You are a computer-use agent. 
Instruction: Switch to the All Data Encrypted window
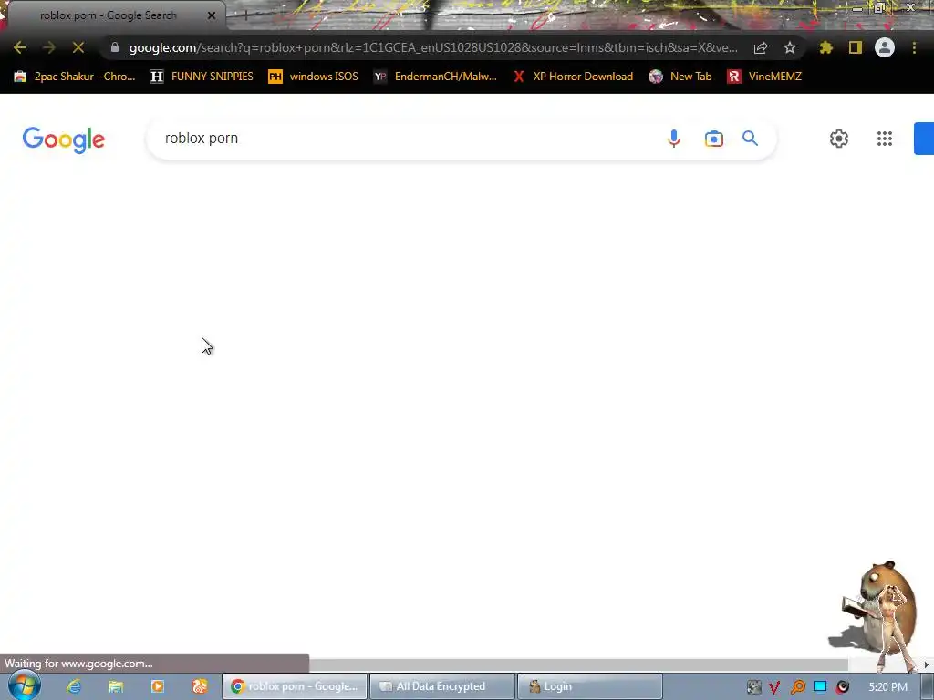coord(441,686)
